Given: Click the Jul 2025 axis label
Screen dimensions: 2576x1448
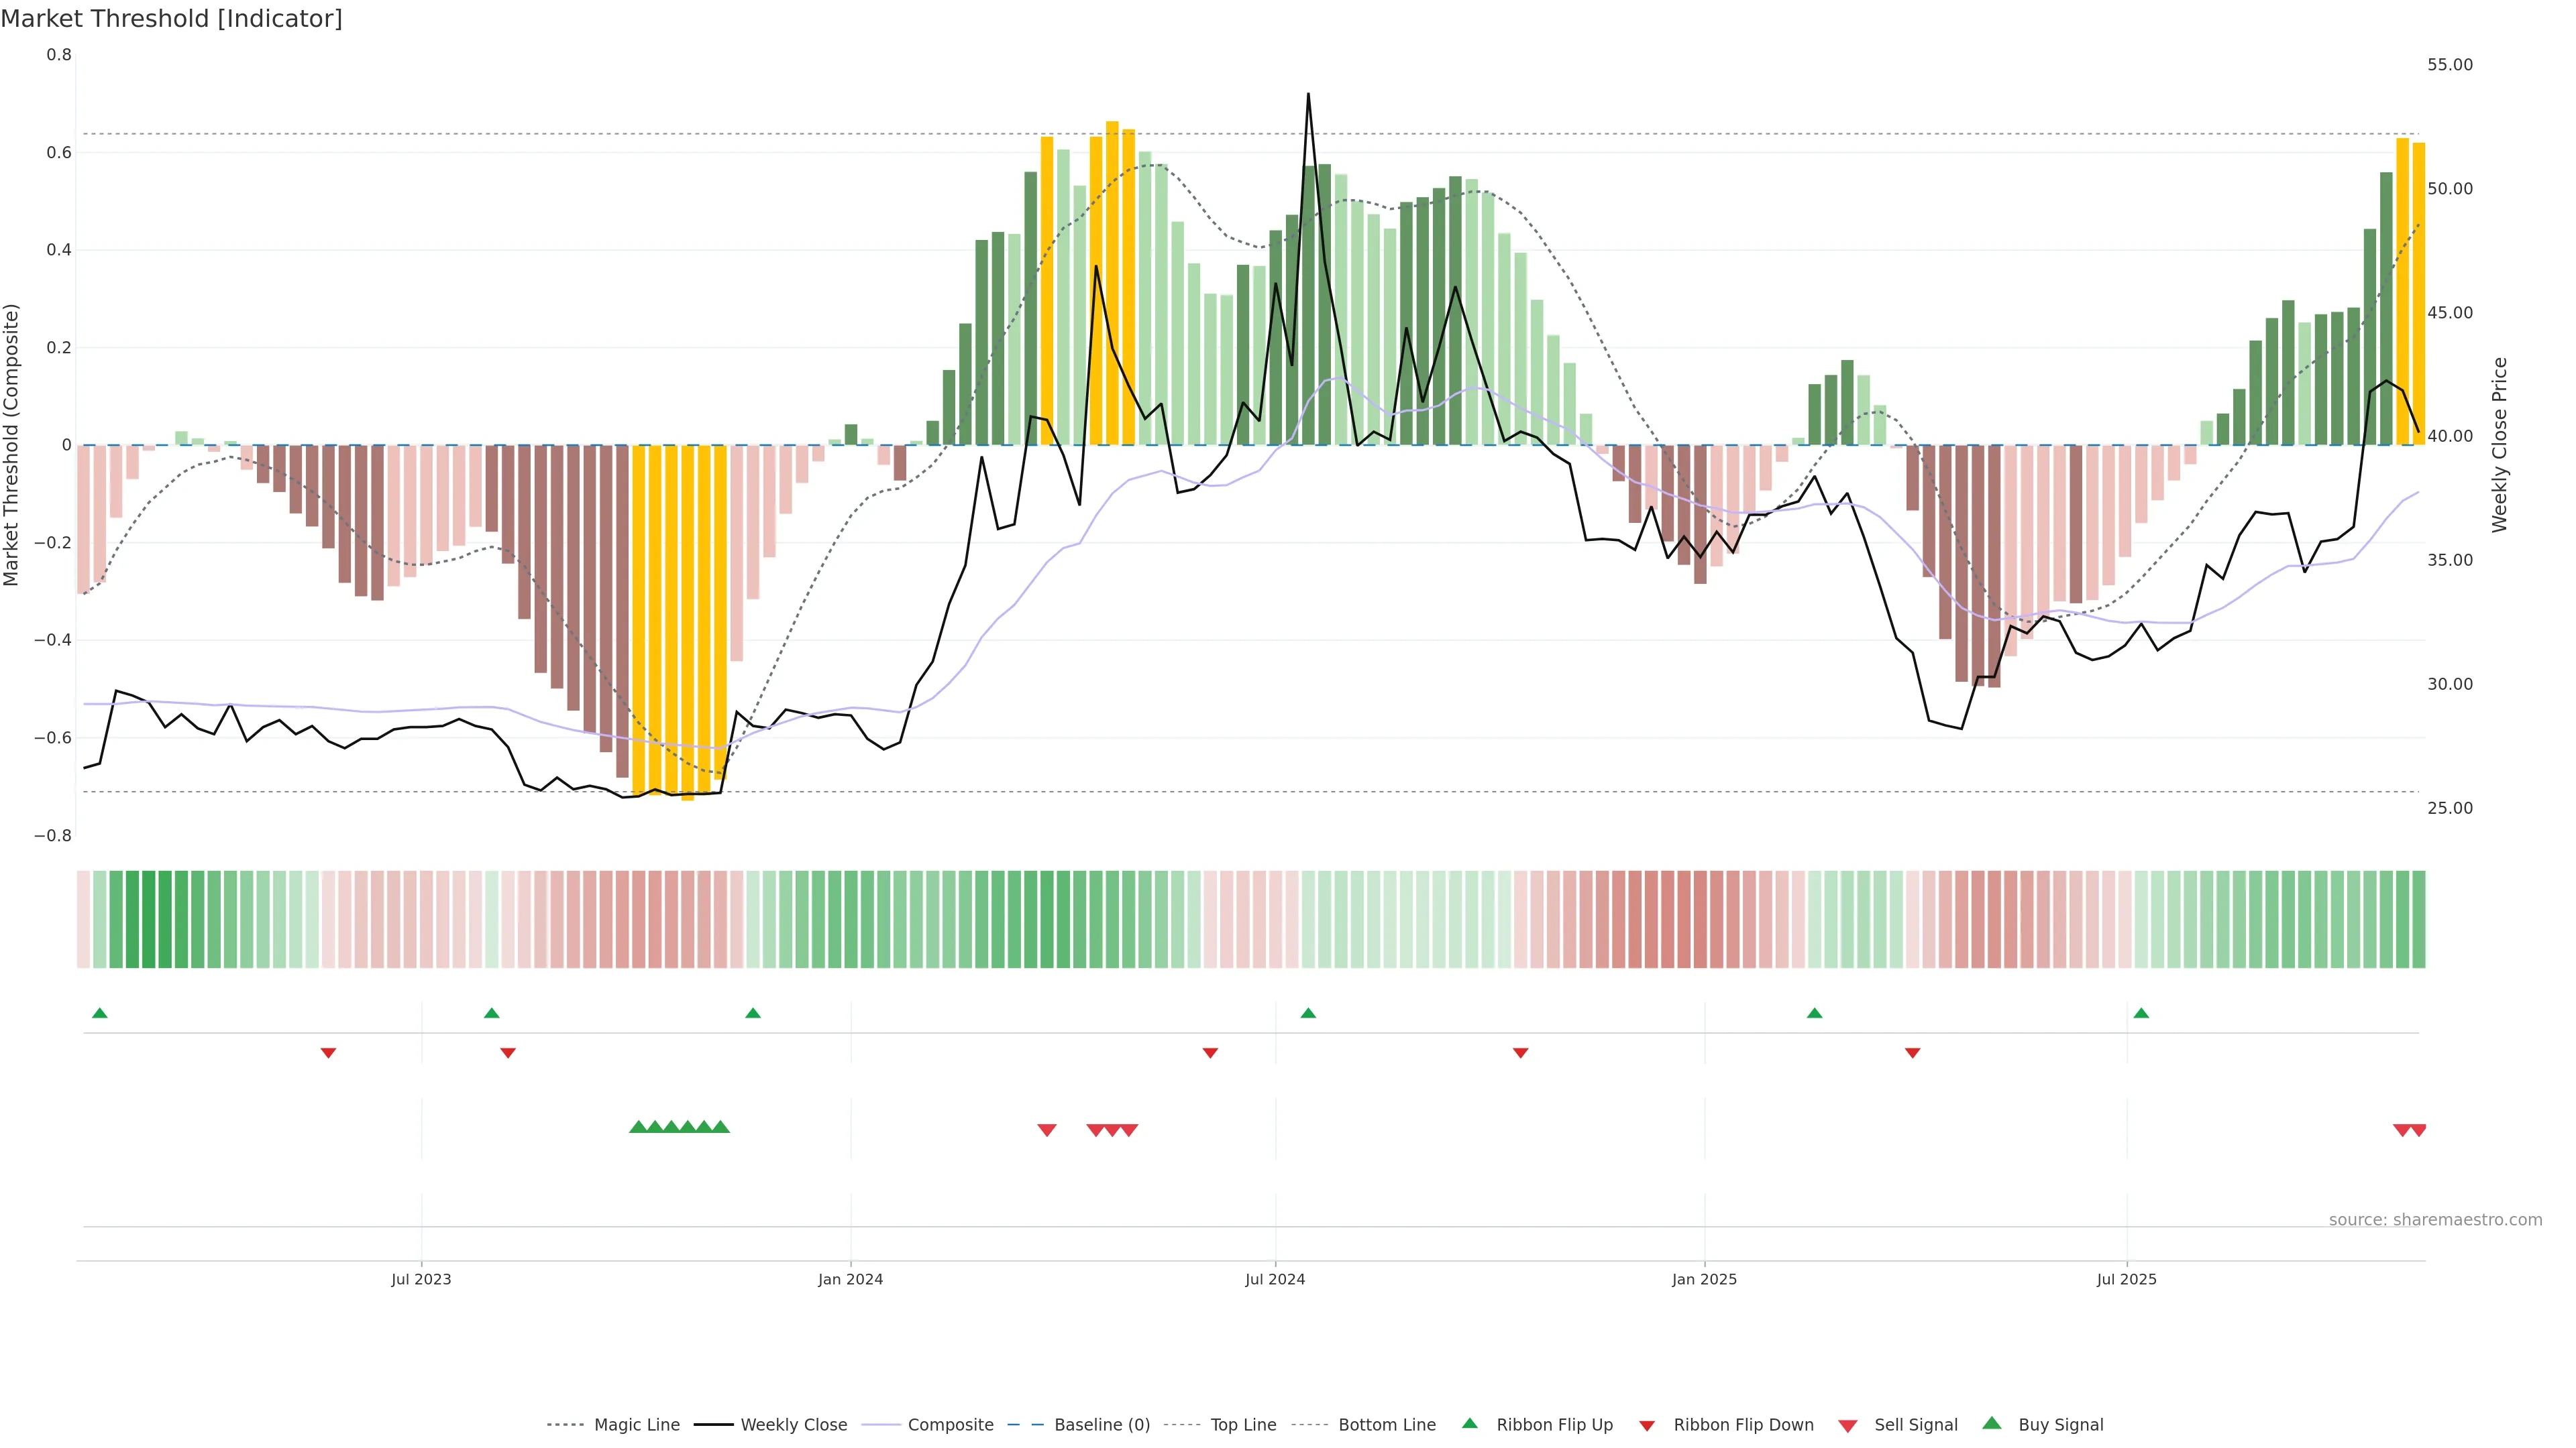Looking at the screenshot, I should [2126, 1279].
